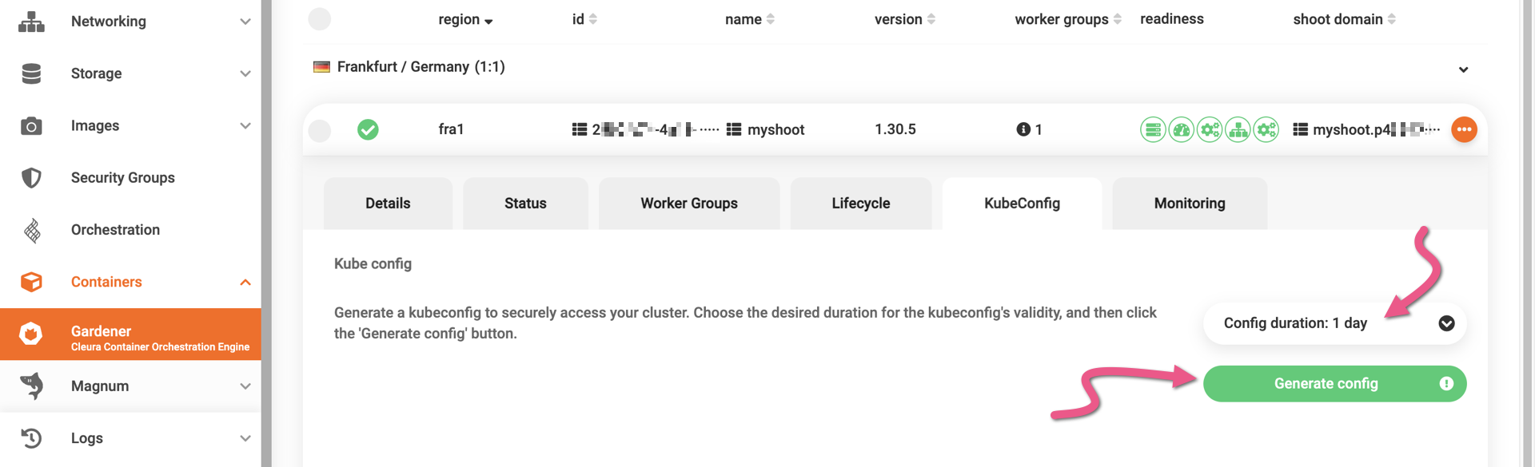Click the worker groups info icon
This screenshot has height=467, width=1535.
coord(1023,129)
